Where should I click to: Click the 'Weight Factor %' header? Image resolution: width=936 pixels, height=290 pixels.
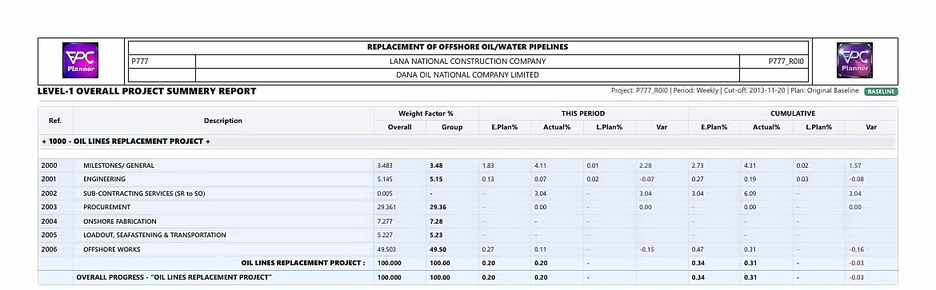coord(426,113)
